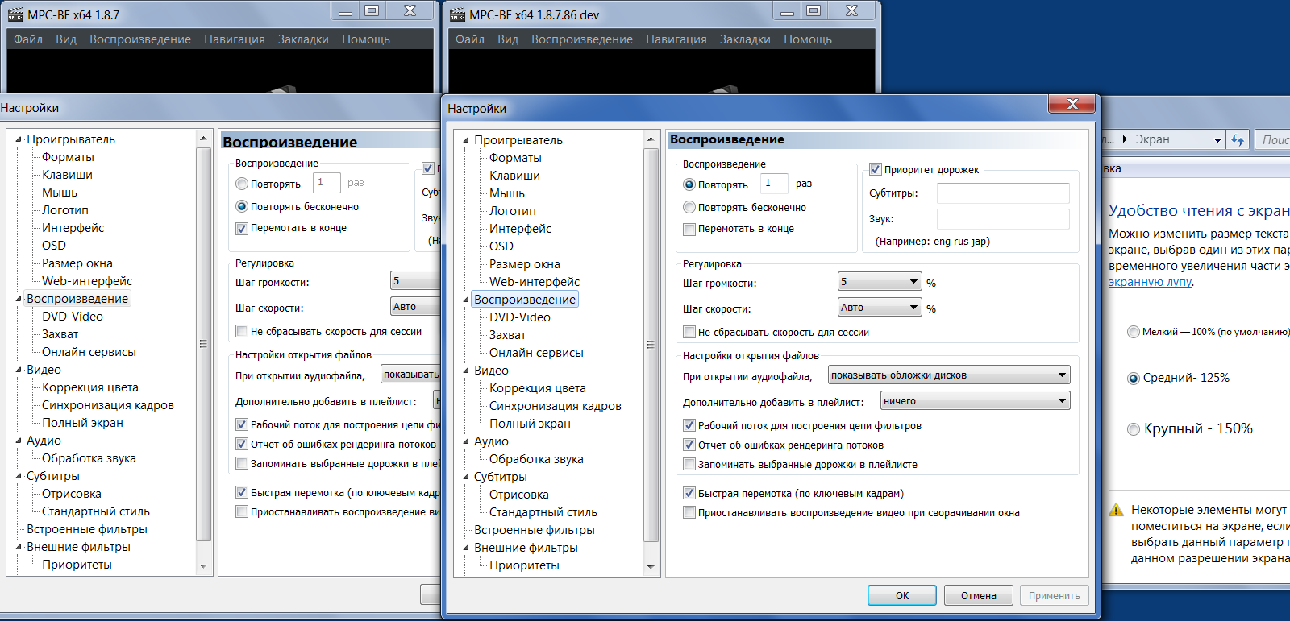This screenshot has width=1290, height=621.
Task: Select 'Web-интерфейс' in the front dialog tree
Action: [535, 282]
